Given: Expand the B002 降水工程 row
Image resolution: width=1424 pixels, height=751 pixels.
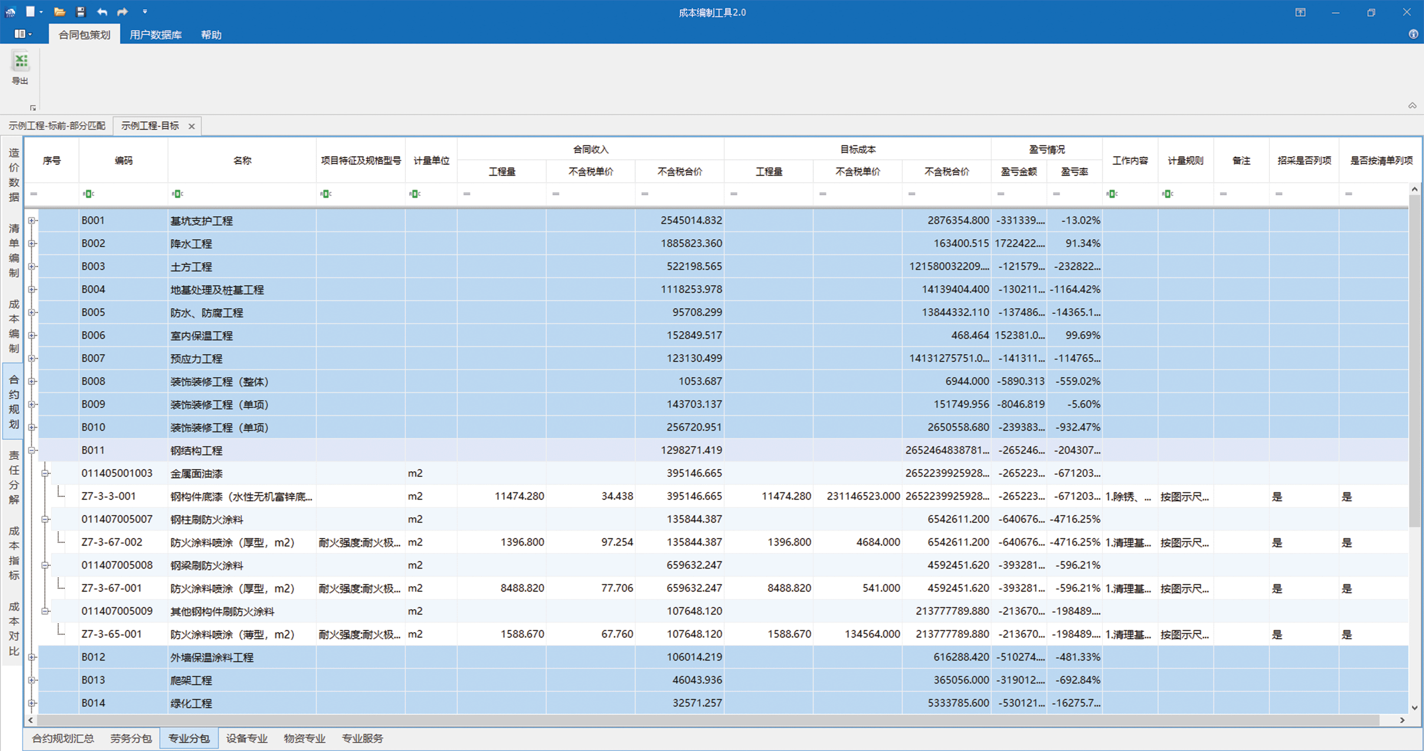Looking at the screenshot, I should pos(32,244).
